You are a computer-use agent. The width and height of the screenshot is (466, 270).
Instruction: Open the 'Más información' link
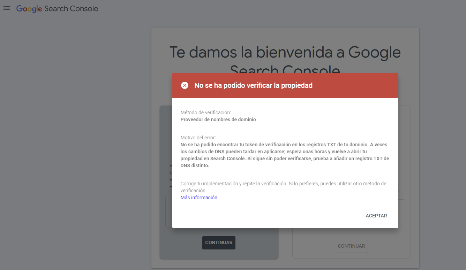pyautogui.click(x=199, y=198)
